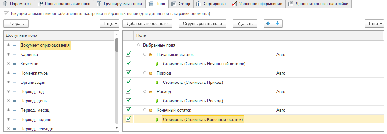Click blue field icon beside Период, месяц

(x=15, y=110)
